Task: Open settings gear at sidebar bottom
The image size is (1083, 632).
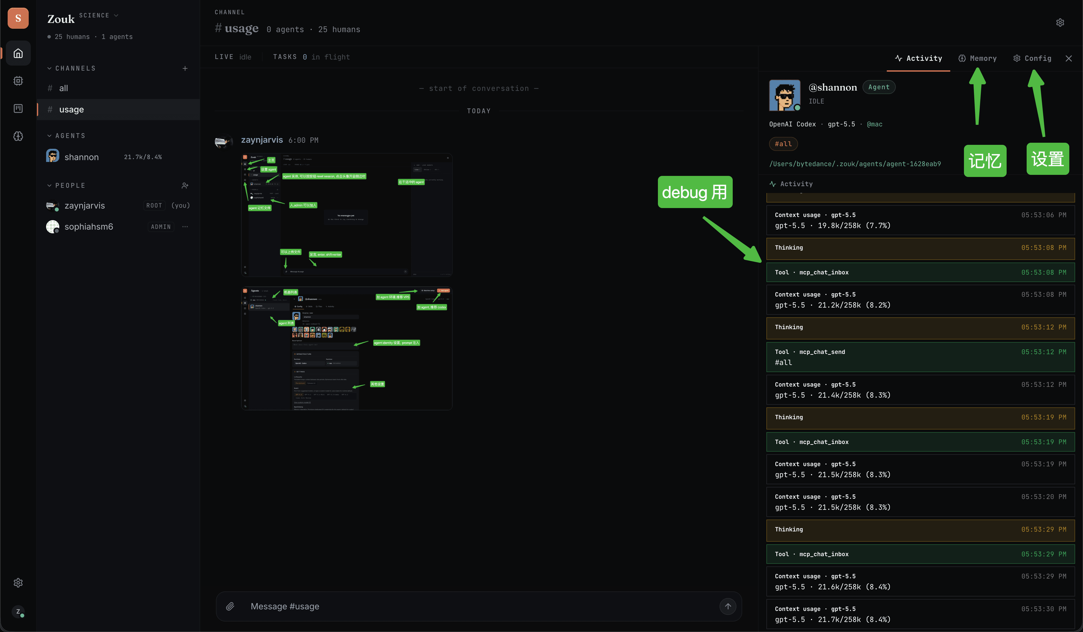Action: click(18, 582)
